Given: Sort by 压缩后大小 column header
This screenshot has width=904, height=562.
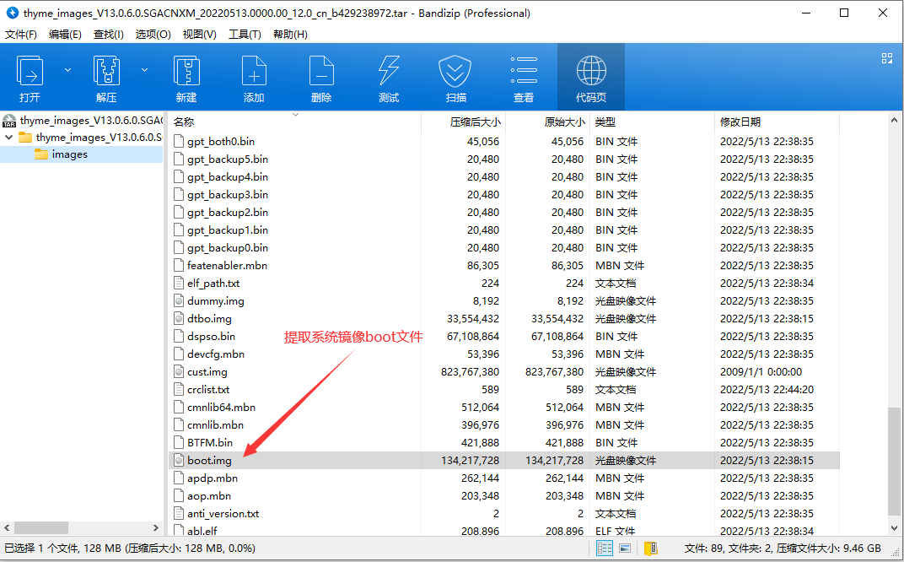Looking at the screenshot, I should click(x=475, y=122).
